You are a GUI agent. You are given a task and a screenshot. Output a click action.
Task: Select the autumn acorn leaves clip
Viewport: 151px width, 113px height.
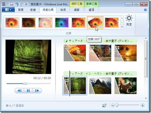pos(75,53)
